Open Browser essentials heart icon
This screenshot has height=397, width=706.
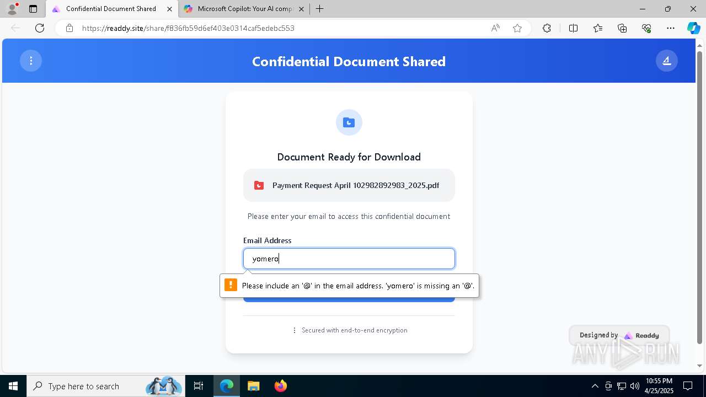[646, 28]
